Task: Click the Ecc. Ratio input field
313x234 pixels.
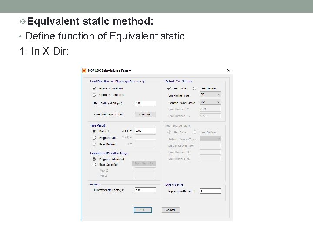Action: (145, 103)
